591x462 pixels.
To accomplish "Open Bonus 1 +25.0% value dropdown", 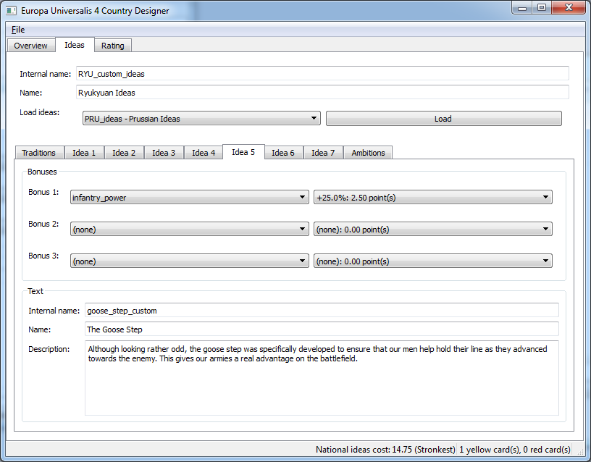I will click(x=433, y=197).
